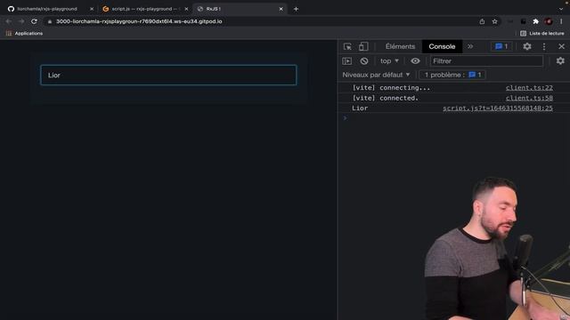The image size is (570, 320).
Task: Open the 1 problème indicator
Action: point(453,75)
